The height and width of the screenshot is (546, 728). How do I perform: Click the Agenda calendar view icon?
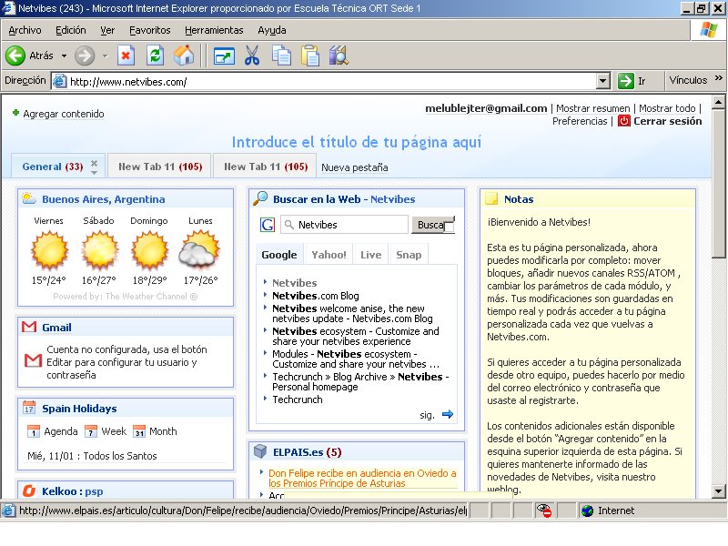pos(34,431)
